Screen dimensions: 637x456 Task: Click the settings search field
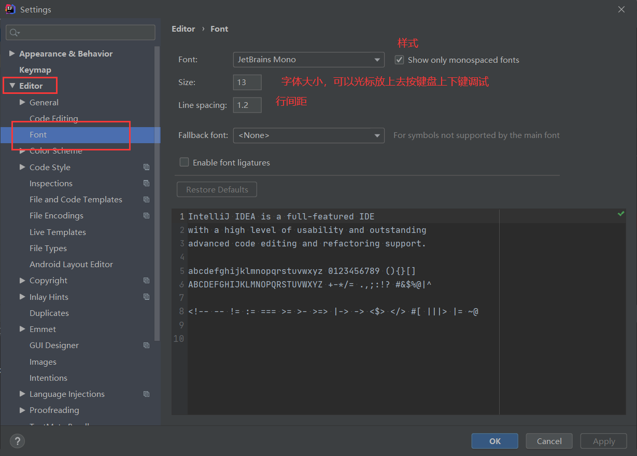80,32
